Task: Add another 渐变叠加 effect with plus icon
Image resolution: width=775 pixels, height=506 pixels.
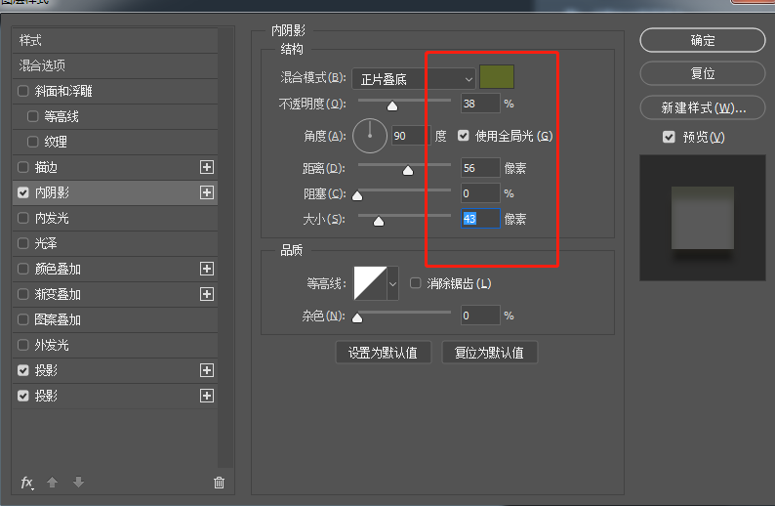Action: (x=207, y=294)
